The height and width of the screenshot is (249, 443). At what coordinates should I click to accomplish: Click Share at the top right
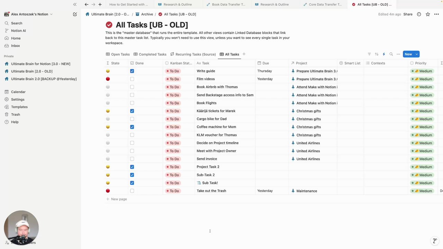pyautogui.click(x=408, y=14)
